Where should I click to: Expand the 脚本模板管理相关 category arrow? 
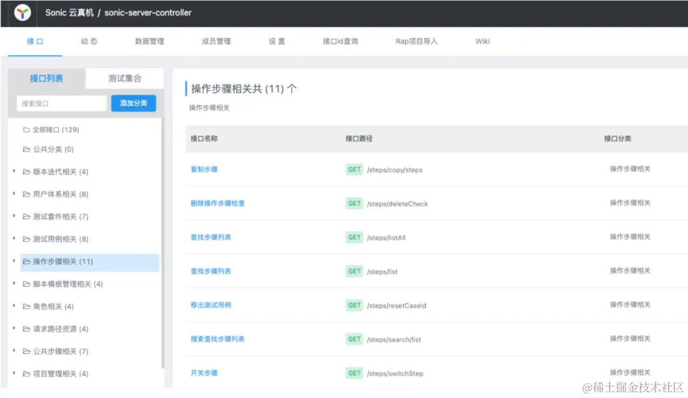14,283
